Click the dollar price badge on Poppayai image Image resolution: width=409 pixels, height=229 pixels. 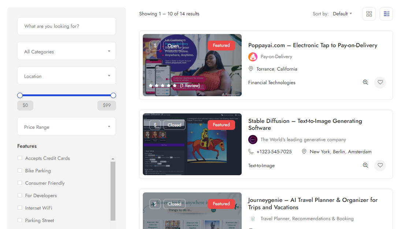[x=155, y=46]
